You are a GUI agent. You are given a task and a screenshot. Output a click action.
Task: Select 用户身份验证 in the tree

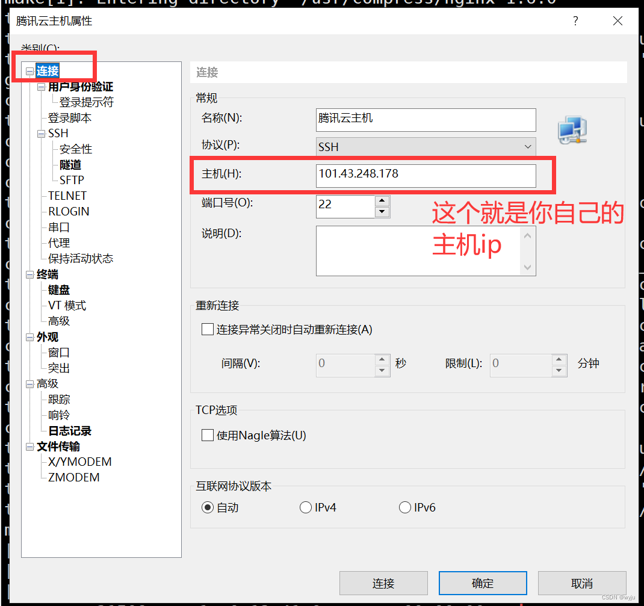click(81, 87)
